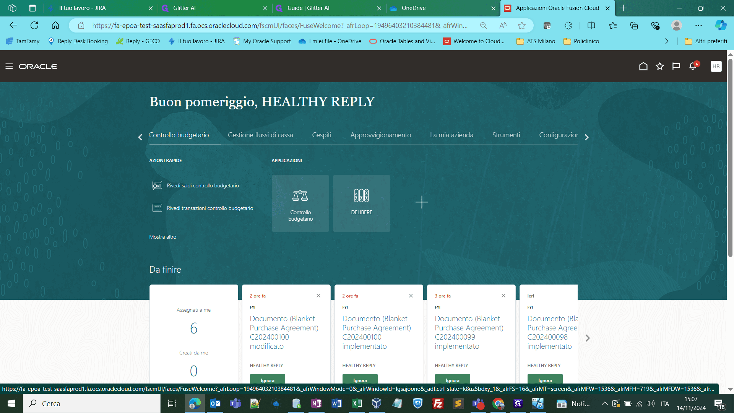Image resolution: width=734 pixels, height=413 pixels.
Task: Open Rivedi saldi controllo budgetario quick action
Action: click(203, 185)
